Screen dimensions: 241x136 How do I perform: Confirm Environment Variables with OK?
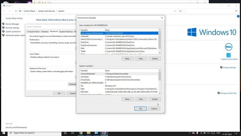(140, 108)
